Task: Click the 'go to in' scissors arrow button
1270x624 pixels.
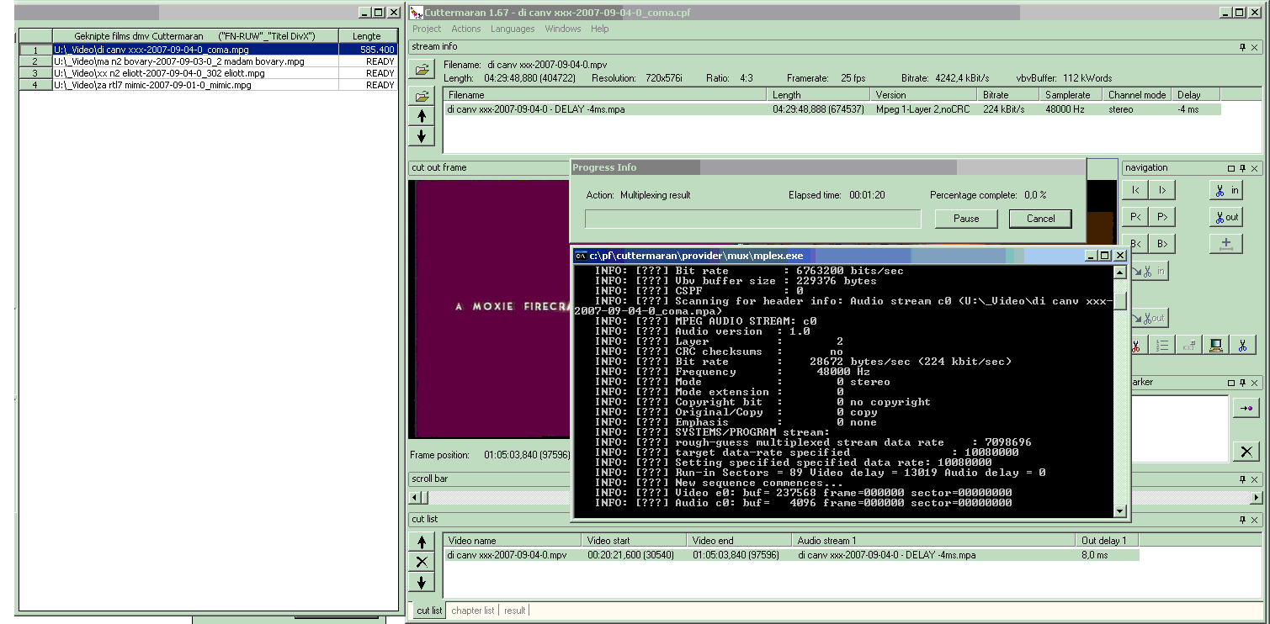Action: tap(1150, 271)
